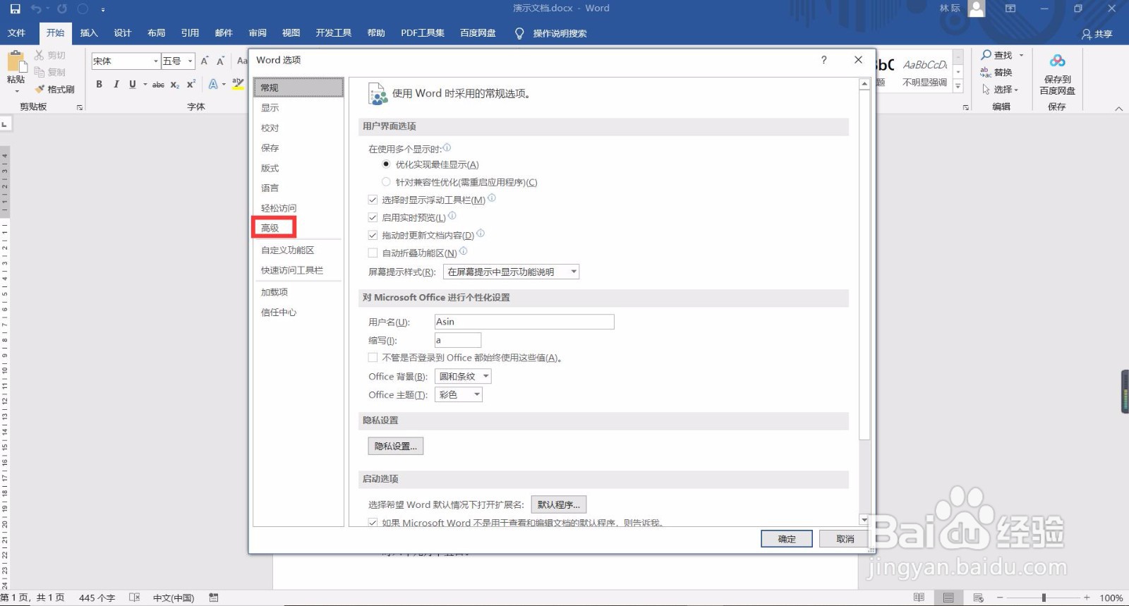Viewport: 1129px width, 606px height.
Task: Click the Initials input field
Action: pyautogui.click(x=458, y=340)
